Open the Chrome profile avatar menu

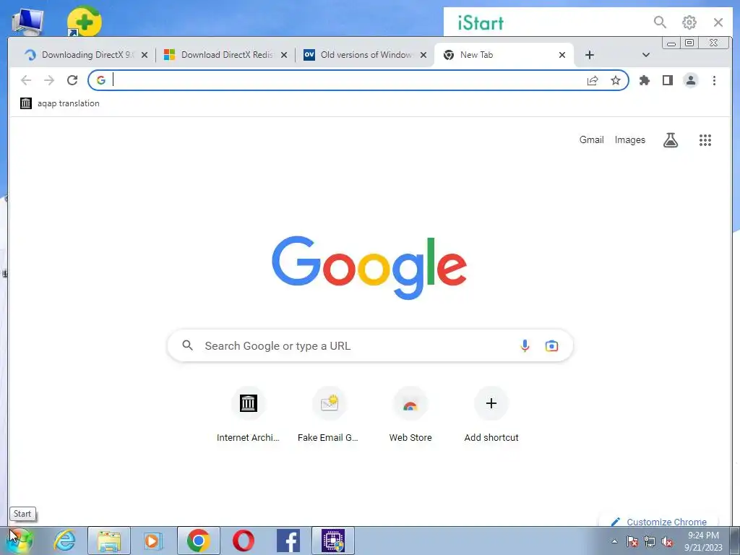pyautogui.click(x=690, y=81)
